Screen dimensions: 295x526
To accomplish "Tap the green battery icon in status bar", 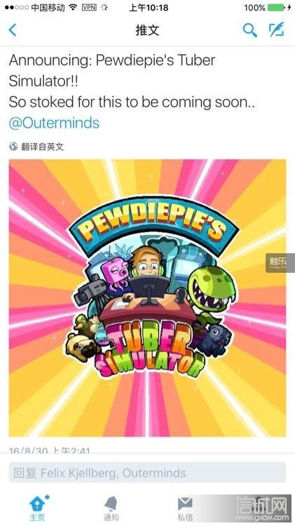I will pos(277,8).
